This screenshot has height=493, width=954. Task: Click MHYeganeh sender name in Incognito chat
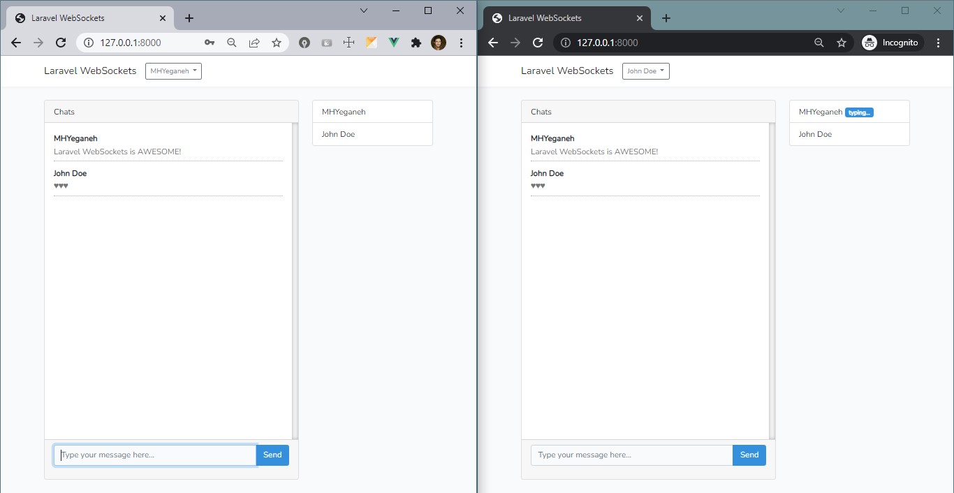552,138
